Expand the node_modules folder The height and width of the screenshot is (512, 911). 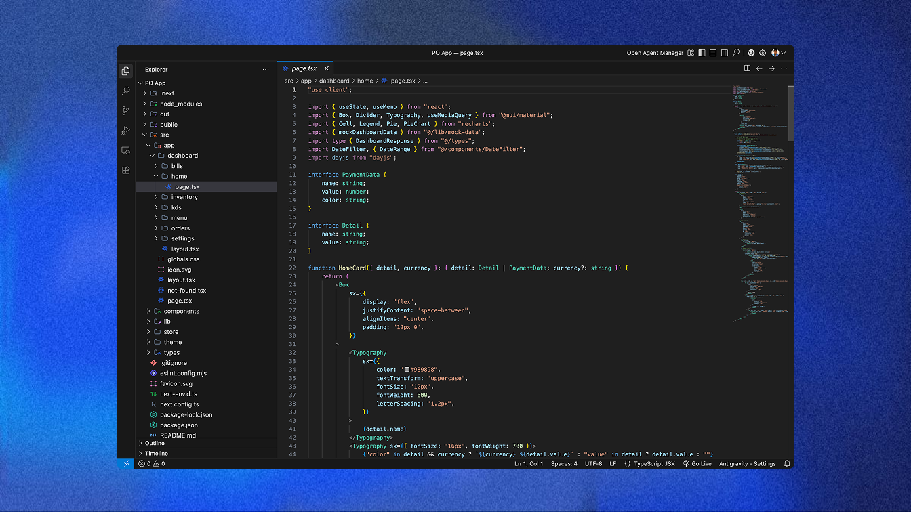coord(206,104)
